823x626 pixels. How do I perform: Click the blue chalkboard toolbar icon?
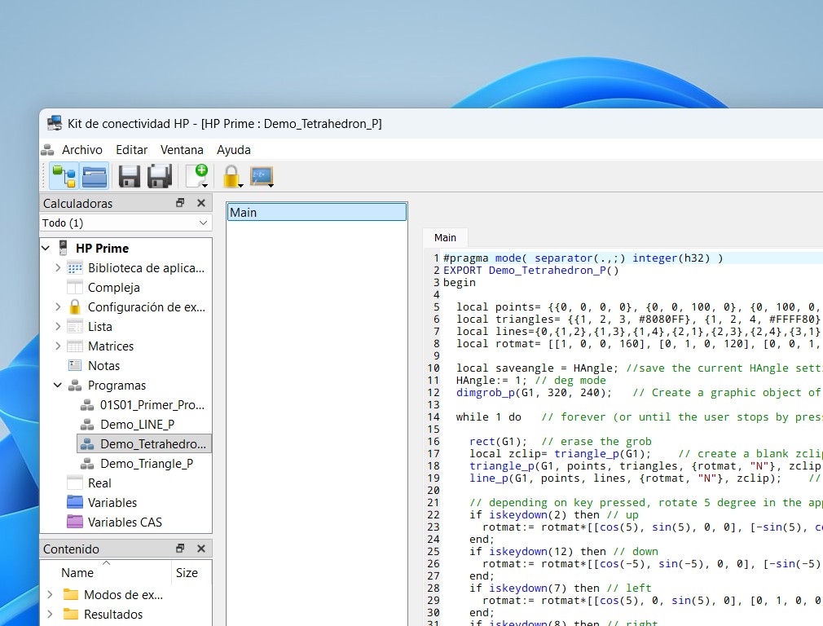(x=261, y=176)
